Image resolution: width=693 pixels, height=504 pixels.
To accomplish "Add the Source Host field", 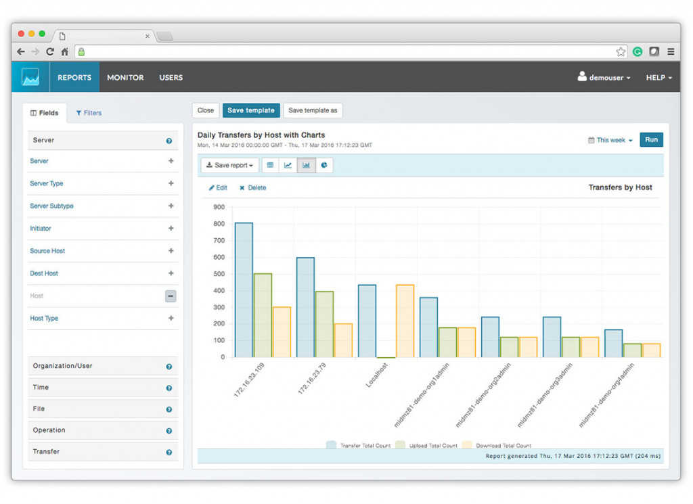I will [x=171, y=251].
